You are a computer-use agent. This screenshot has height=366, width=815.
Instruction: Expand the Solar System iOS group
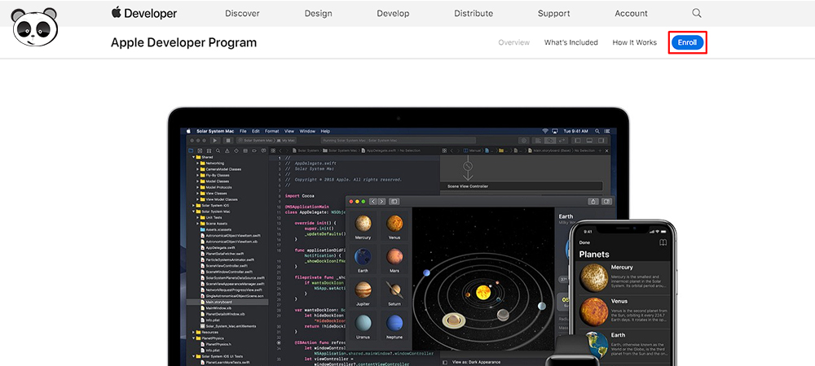click(194, 205)
